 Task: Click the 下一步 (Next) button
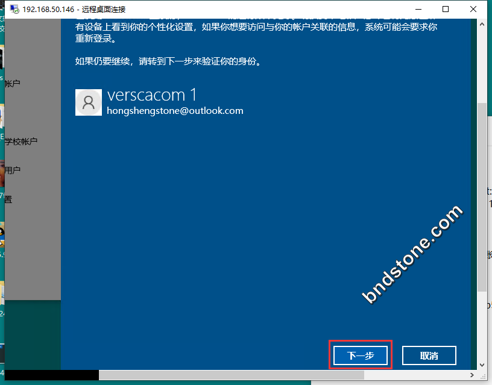[x=361, y=355]
